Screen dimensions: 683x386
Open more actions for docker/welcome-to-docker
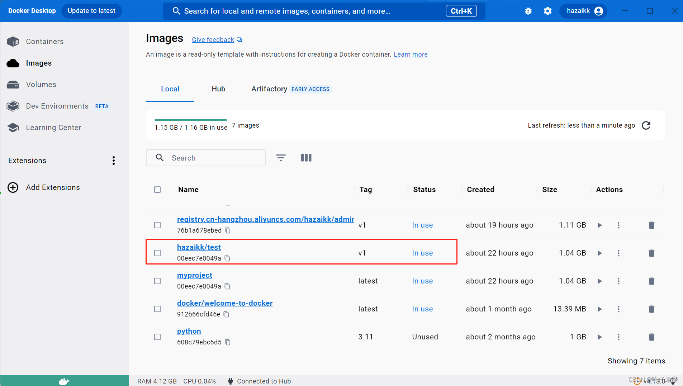tap(618, 309)
